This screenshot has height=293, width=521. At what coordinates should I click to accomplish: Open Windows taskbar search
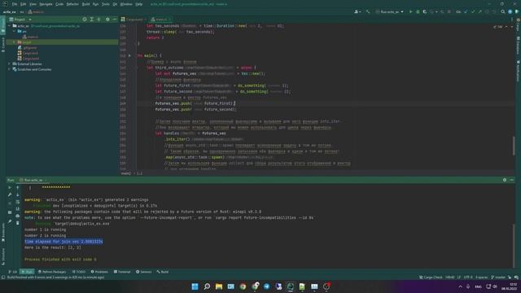coord(207,286)
